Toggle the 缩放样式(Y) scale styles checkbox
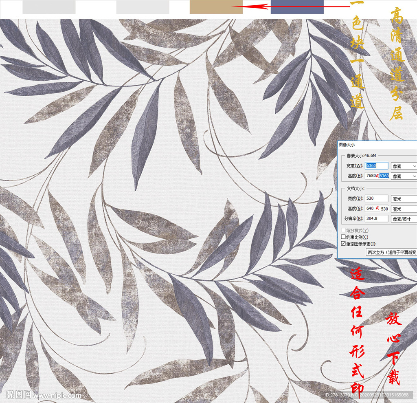Screen dimensions: 417x403 (343, 230)
